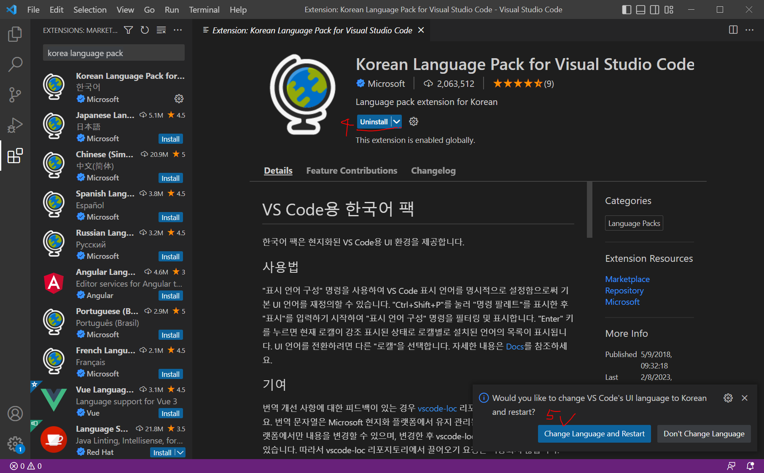Open notification settings gear icon
The image size is (764, 473).
[x=728, y=398]
